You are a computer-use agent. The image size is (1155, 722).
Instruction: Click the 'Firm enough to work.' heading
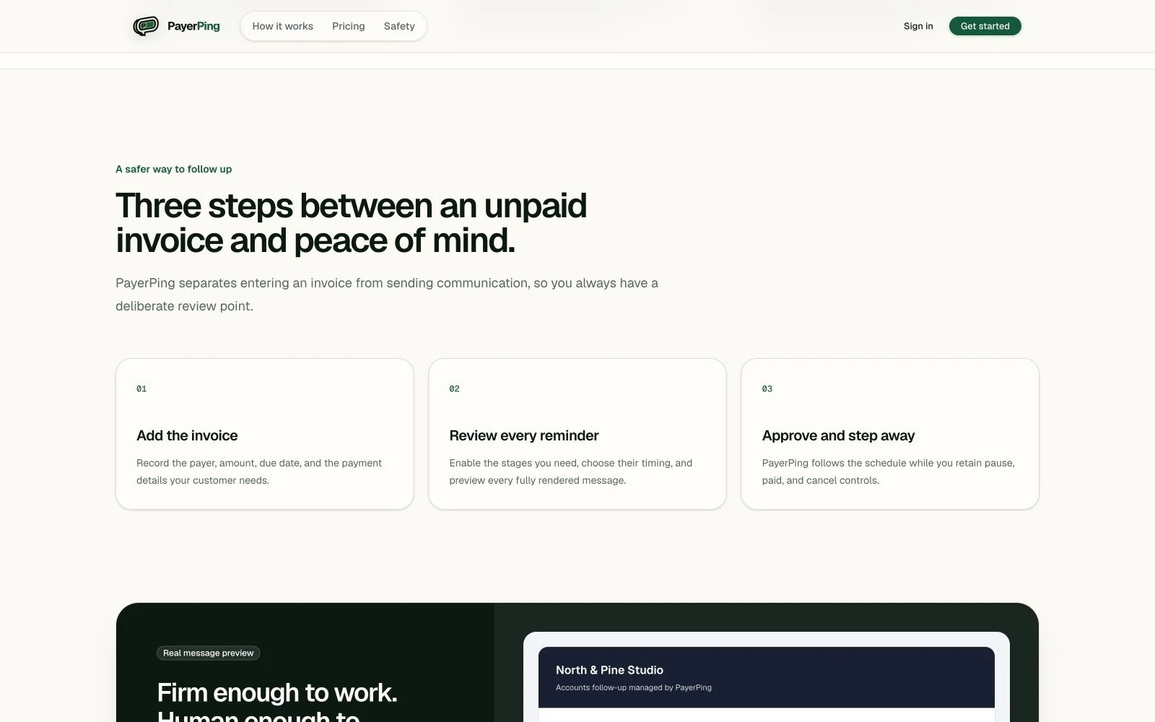[277, 692]
